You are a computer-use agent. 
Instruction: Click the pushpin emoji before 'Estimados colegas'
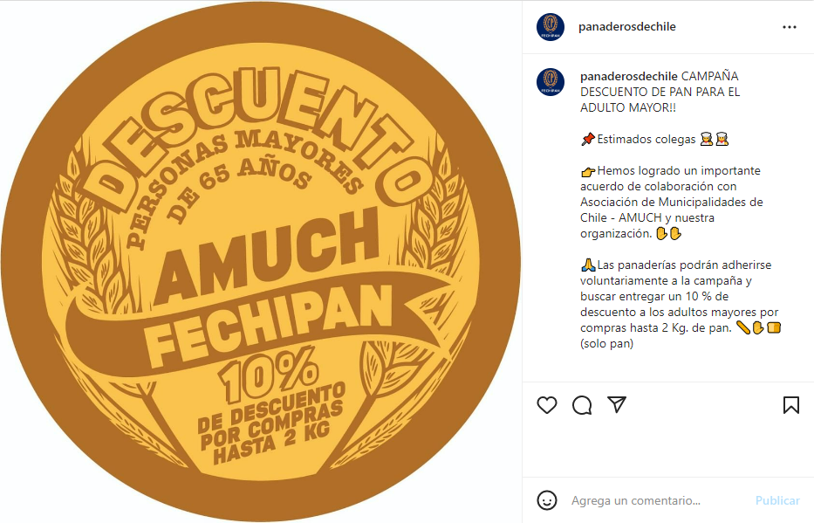click(x=588, y=139)
